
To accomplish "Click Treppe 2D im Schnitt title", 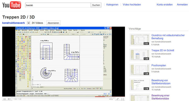I will [x=163, y=50].
